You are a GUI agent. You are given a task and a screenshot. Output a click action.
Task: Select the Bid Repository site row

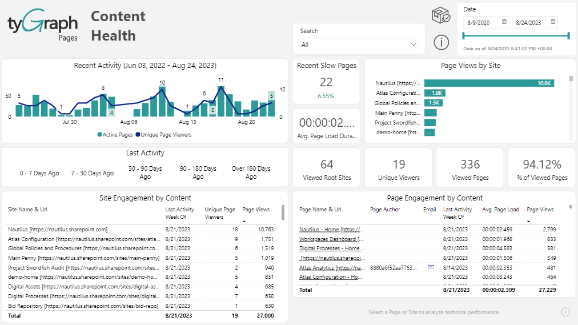tap(141, 306)
